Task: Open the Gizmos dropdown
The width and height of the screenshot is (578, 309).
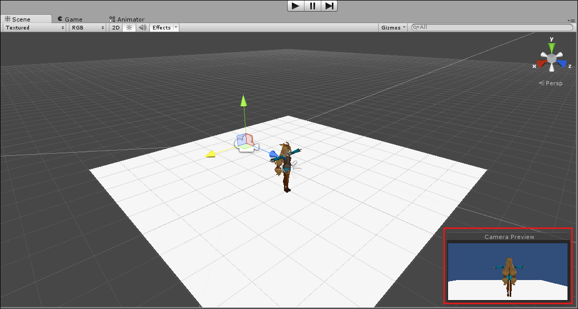Action: [393, 28]
